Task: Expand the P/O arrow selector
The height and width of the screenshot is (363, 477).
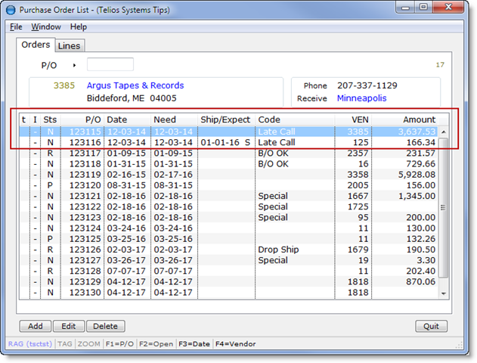Action: pos(74,65)
